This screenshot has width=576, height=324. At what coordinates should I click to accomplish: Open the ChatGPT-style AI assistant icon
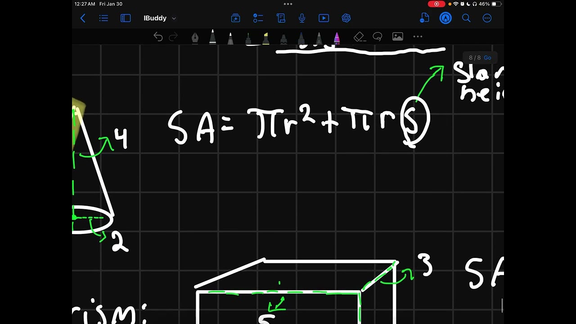click(x=346, y=18)
